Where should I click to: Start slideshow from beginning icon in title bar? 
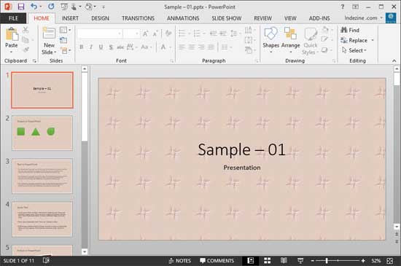click(x=64, y=7)
